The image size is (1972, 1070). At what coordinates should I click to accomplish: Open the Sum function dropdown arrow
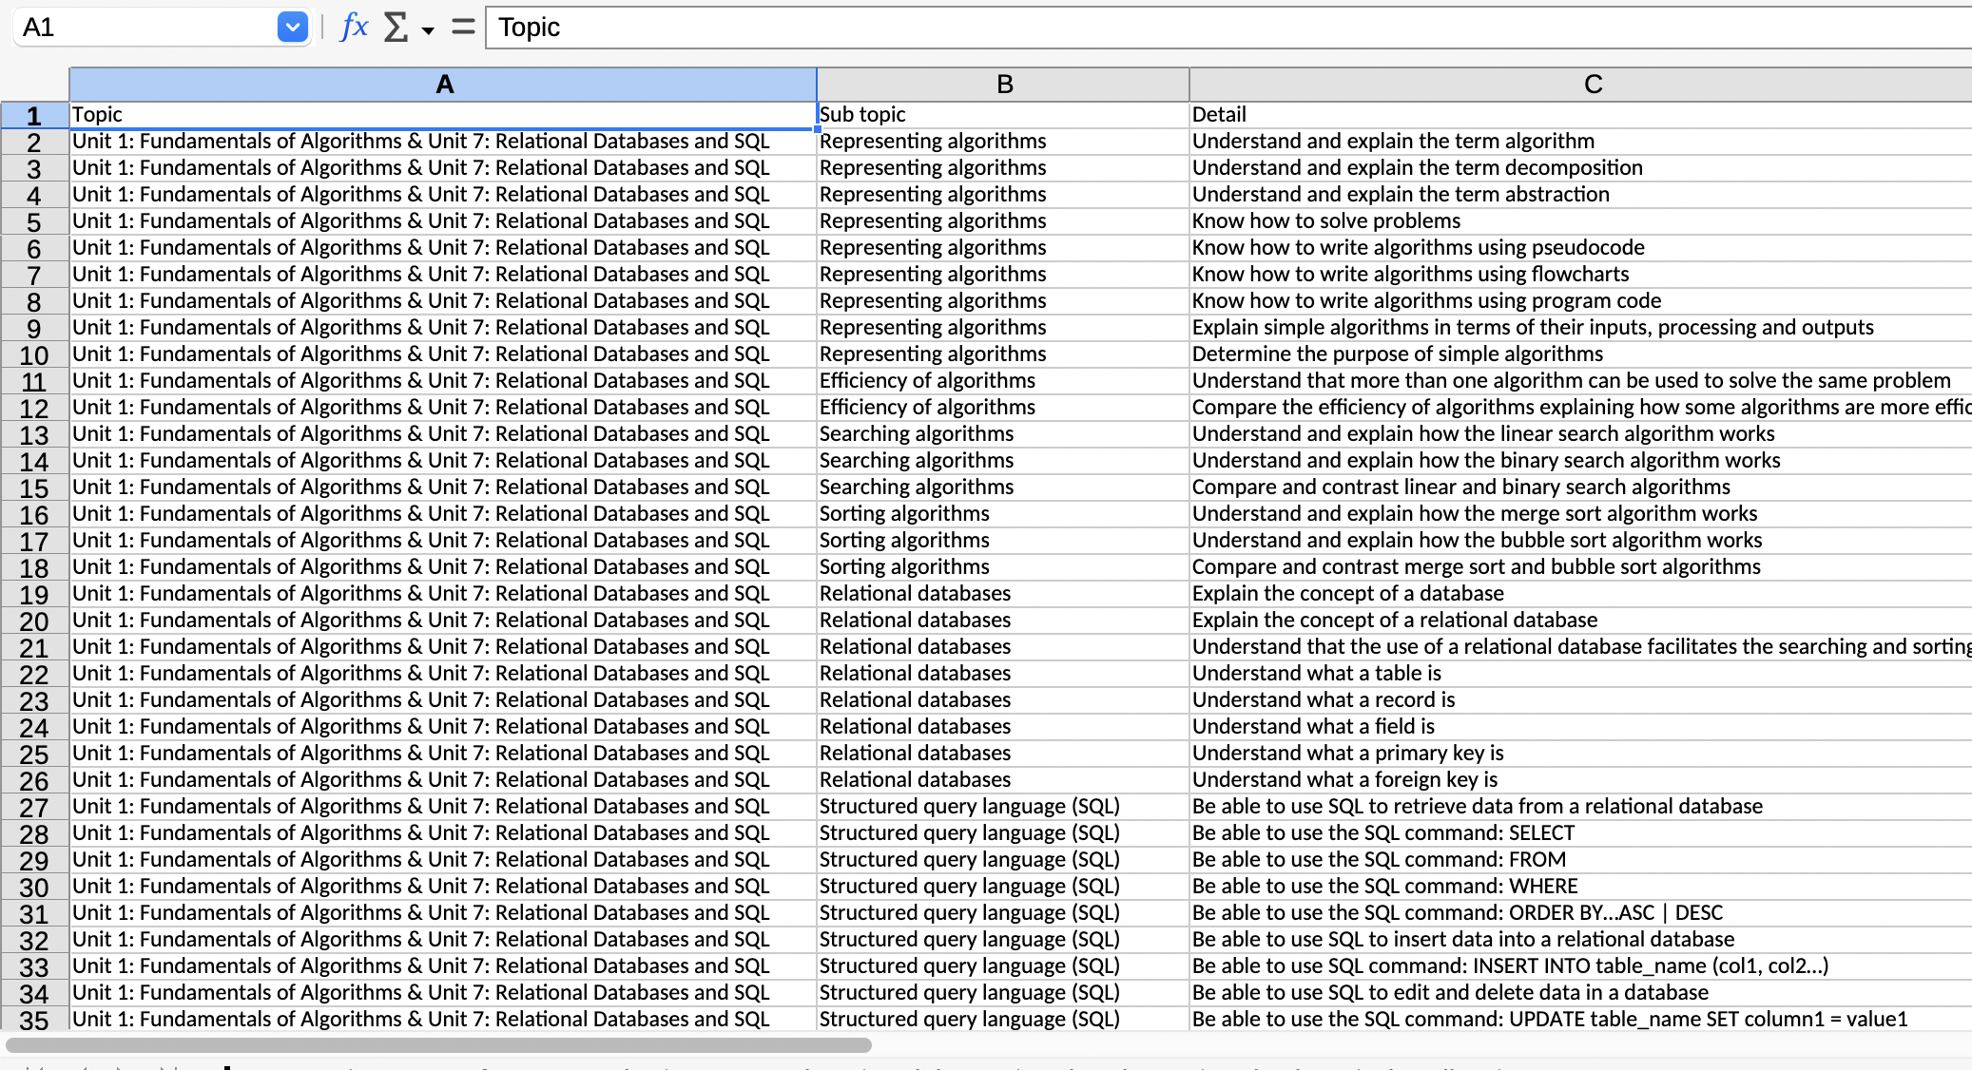(428, 30)
